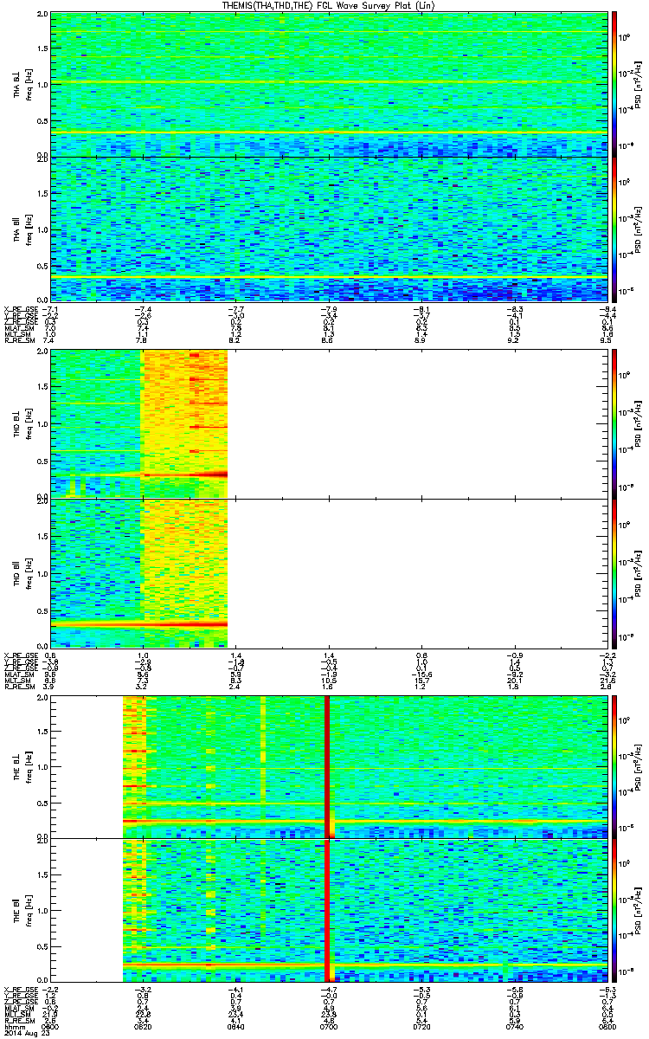The image size is (649, 1039).
Task: Select the THE B-parallel freq axis label
Action: pyautogui.click(x=22, y=911)
